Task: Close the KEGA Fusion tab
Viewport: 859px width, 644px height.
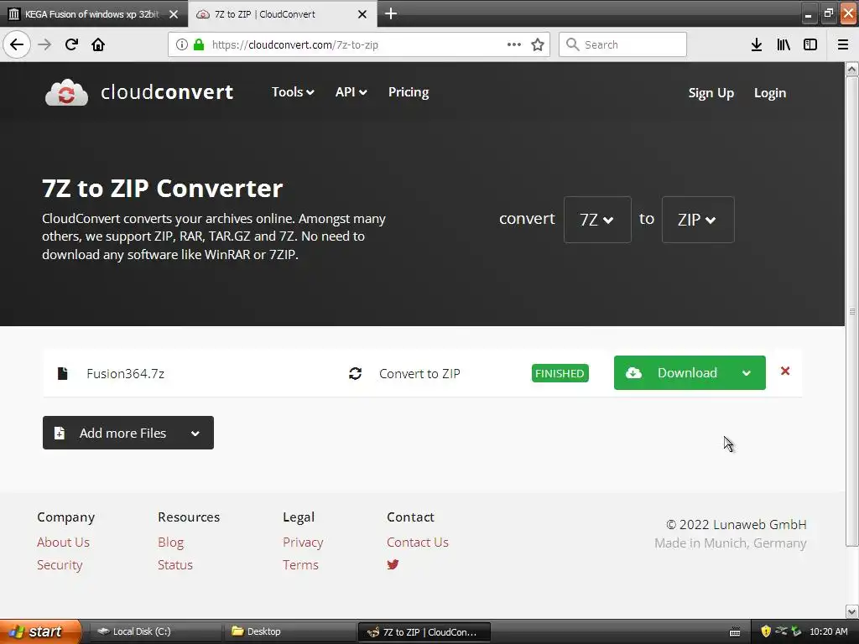Action: [174, 14]
